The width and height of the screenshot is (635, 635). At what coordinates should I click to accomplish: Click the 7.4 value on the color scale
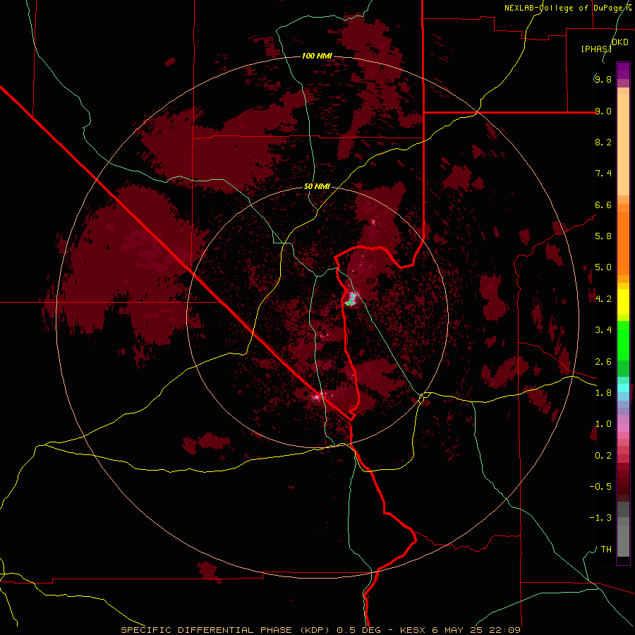(x=603, y=174)
